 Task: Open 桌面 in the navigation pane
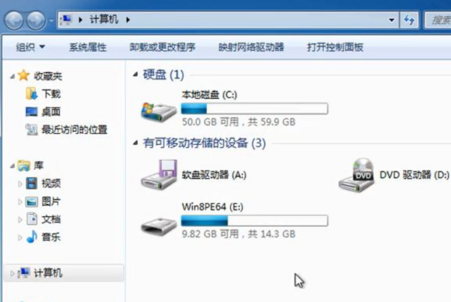coord(51,112)
